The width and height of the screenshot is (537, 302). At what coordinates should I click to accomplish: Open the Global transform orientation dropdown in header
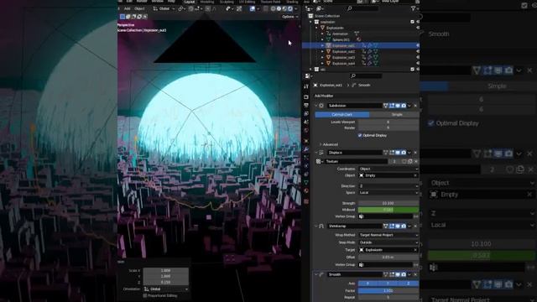point(164,8)
